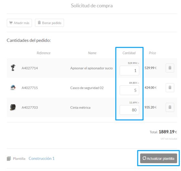The height and width of the screenshot is (171, 181).
Task: Click the Añadir más button
Action: [19, 23]
